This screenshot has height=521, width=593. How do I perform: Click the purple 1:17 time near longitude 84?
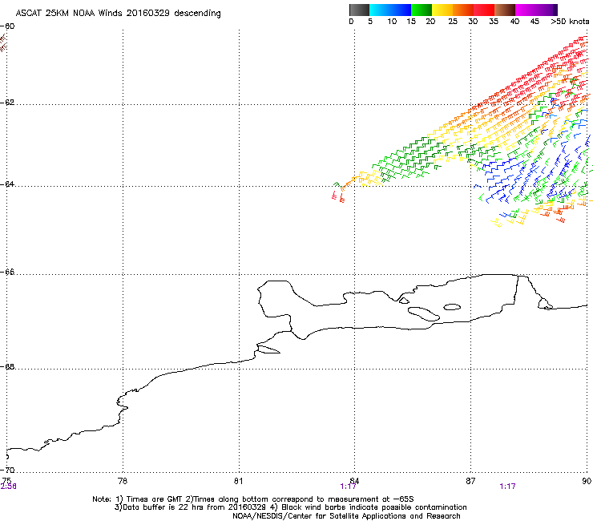coord(348,487)
